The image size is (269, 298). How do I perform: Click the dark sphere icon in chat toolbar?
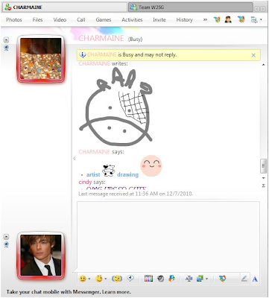160,279
